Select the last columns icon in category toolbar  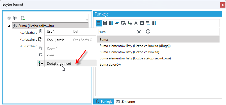click(154, 23)
